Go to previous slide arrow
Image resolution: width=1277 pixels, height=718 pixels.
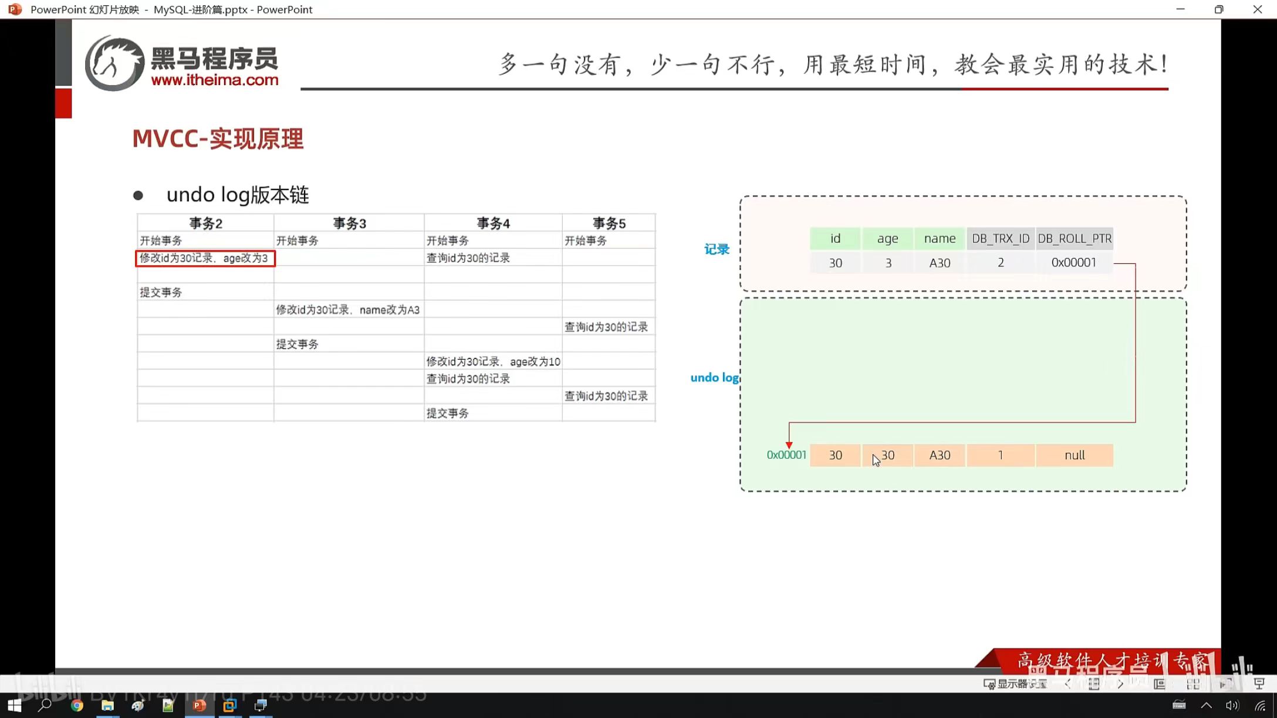1067,684
